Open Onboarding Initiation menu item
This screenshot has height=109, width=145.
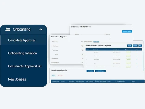point(22,53)
